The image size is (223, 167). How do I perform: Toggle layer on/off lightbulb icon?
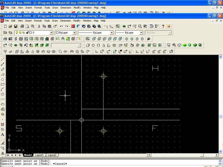coord(16,33)
